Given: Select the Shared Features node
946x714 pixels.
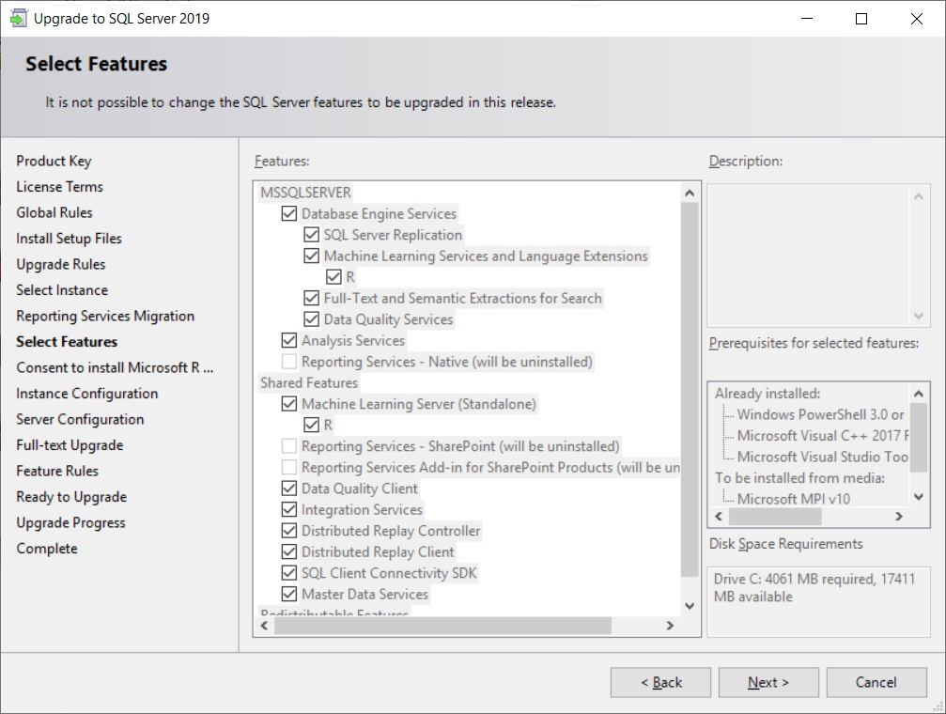Looking at the screenshot, I should tap(309, 382).
